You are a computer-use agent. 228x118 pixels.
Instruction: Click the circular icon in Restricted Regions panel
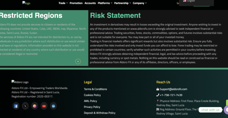pyautogui.click(x=78, y=61)
